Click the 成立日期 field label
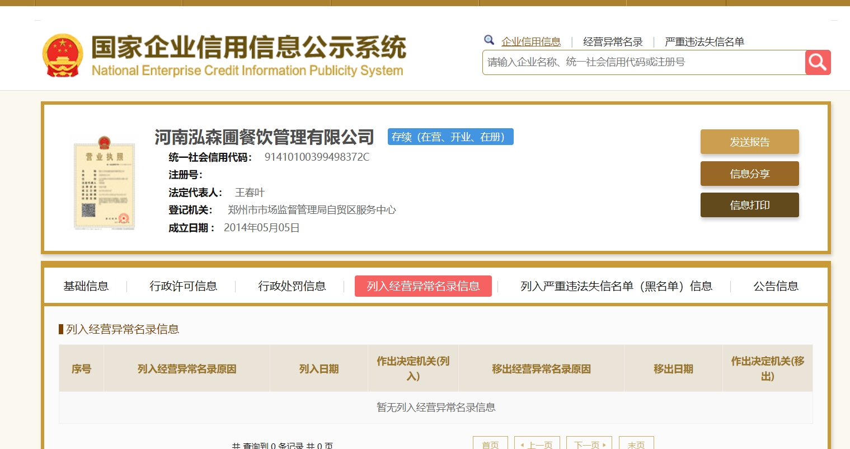Screen dimensions: 850x449 pyautogui.click(x=191, y=228)
